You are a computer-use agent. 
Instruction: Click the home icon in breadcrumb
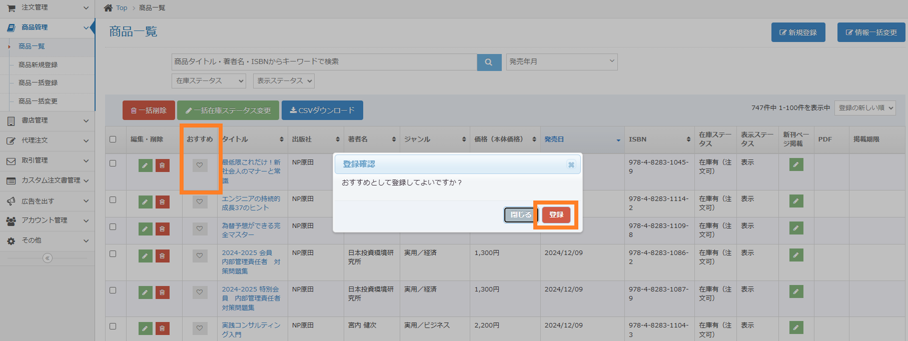(x=108, y=7)
